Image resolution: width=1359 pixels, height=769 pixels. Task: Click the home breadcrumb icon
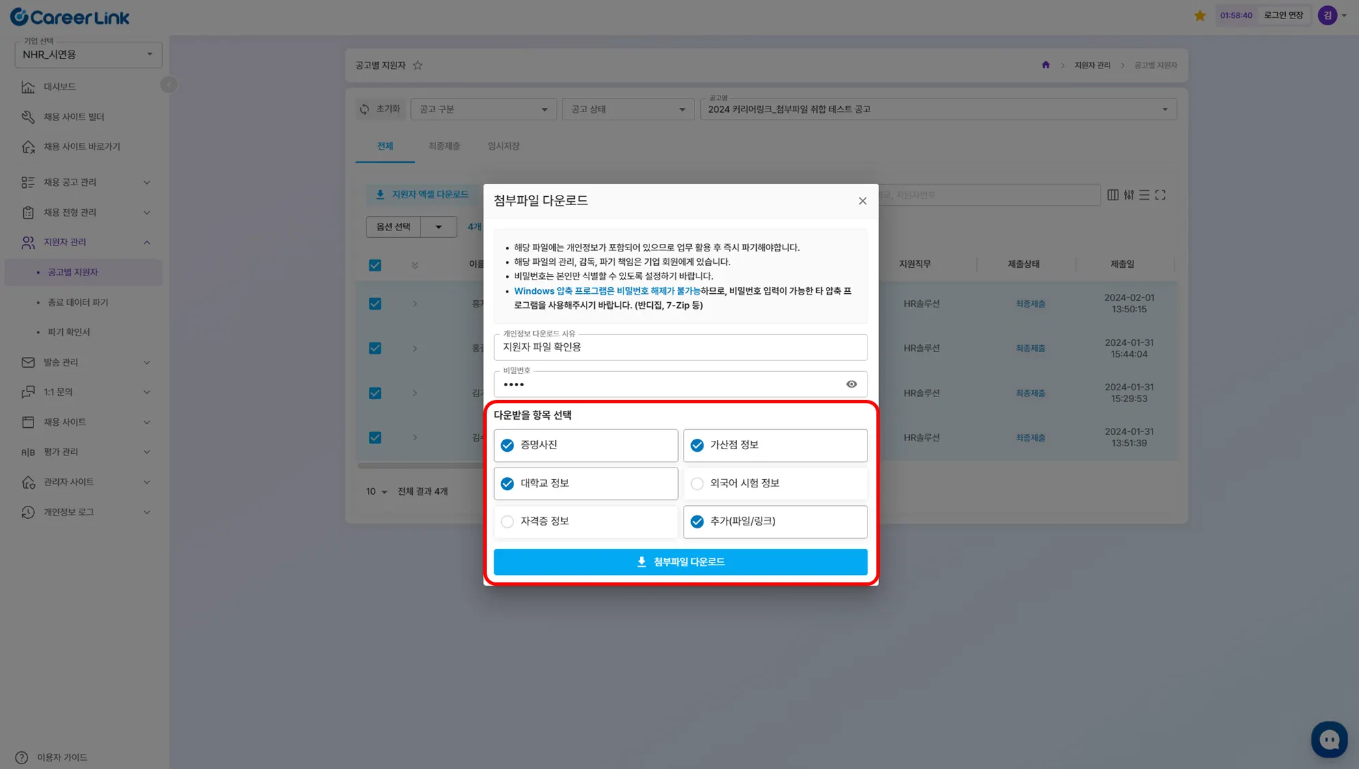point(1045,65)
